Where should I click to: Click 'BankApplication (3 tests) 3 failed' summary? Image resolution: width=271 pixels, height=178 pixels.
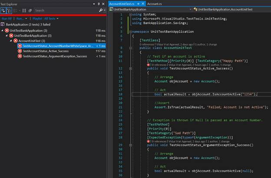tap(28, 24)
